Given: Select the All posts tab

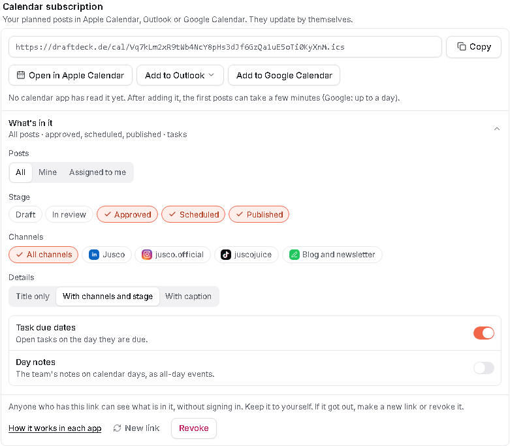Looking at the screenshot, I should (20, 172).
